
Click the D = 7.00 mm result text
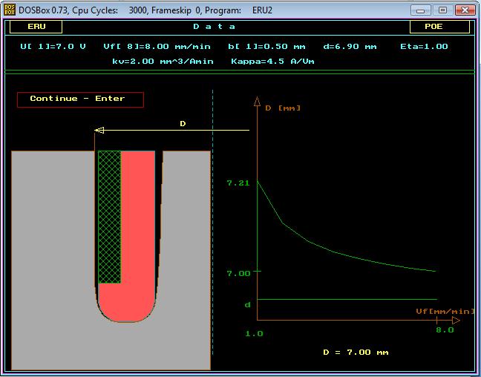(x=356, y=352)
